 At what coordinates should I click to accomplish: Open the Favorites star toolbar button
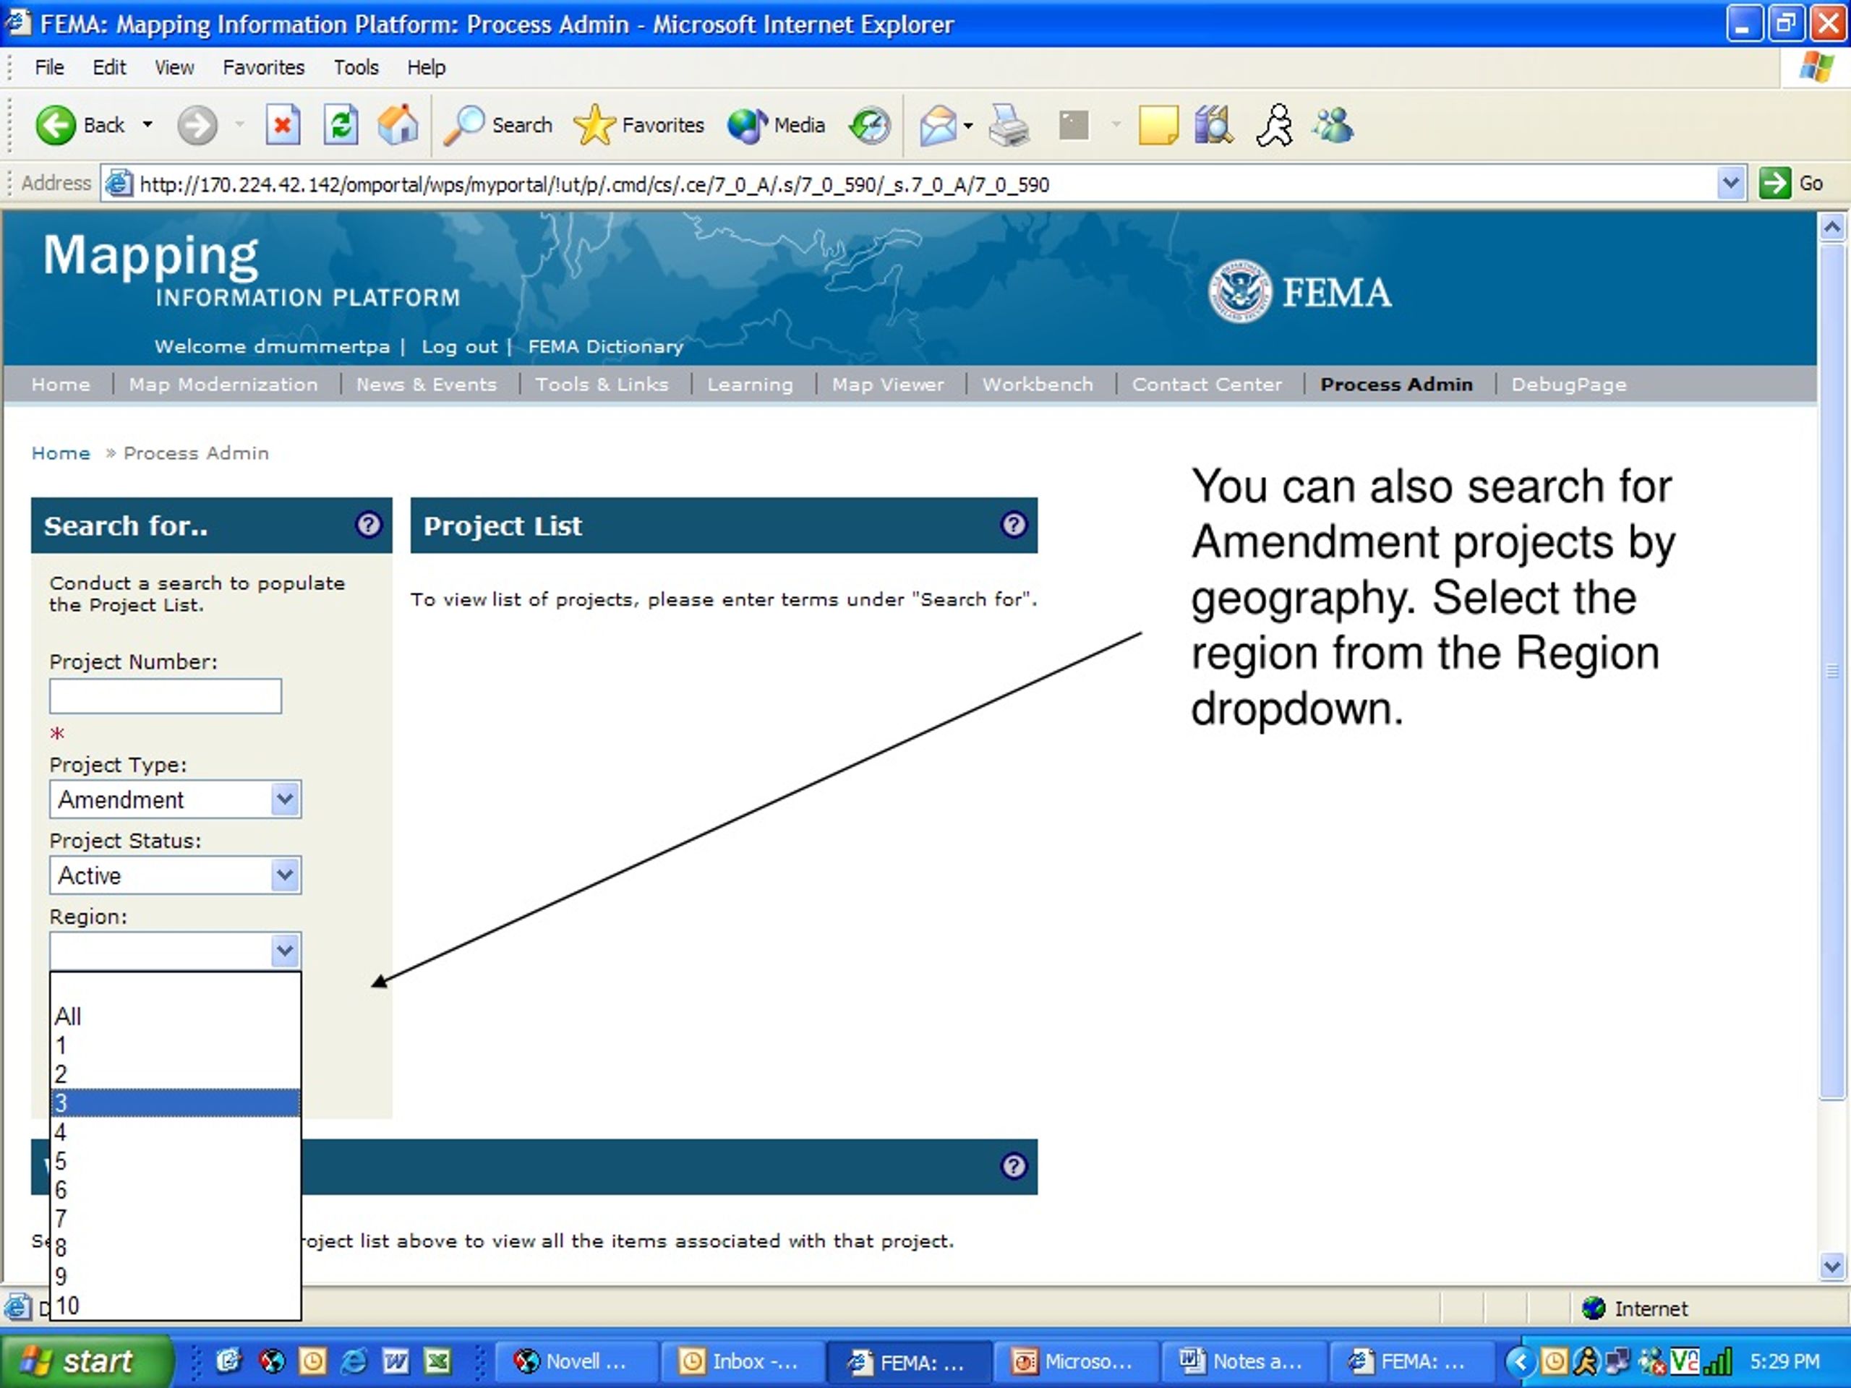click(x=639, y=126)
